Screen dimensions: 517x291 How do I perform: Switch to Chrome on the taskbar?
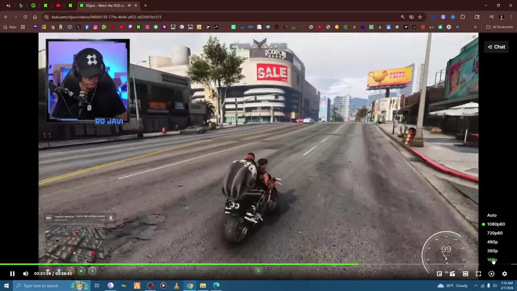point(190,286)
